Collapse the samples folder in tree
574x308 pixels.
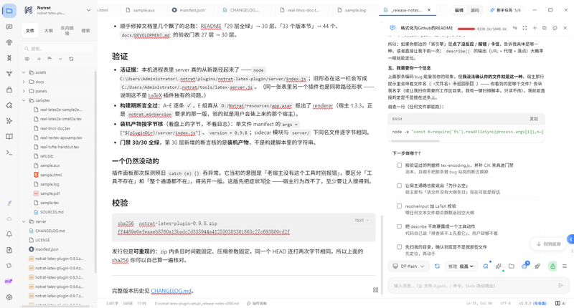pos(24,100)
